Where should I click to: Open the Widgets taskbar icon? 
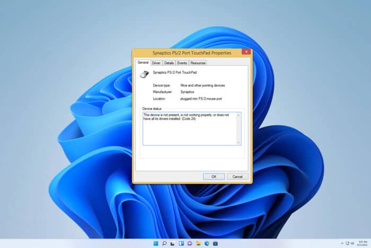coord(181,244)
